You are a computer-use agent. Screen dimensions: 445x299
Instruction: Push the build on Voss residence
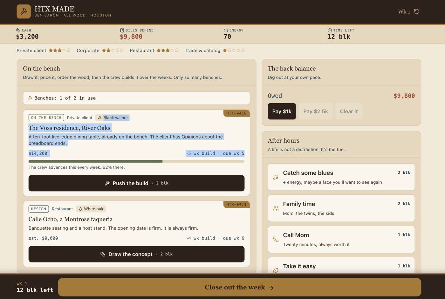click(136, 183)
